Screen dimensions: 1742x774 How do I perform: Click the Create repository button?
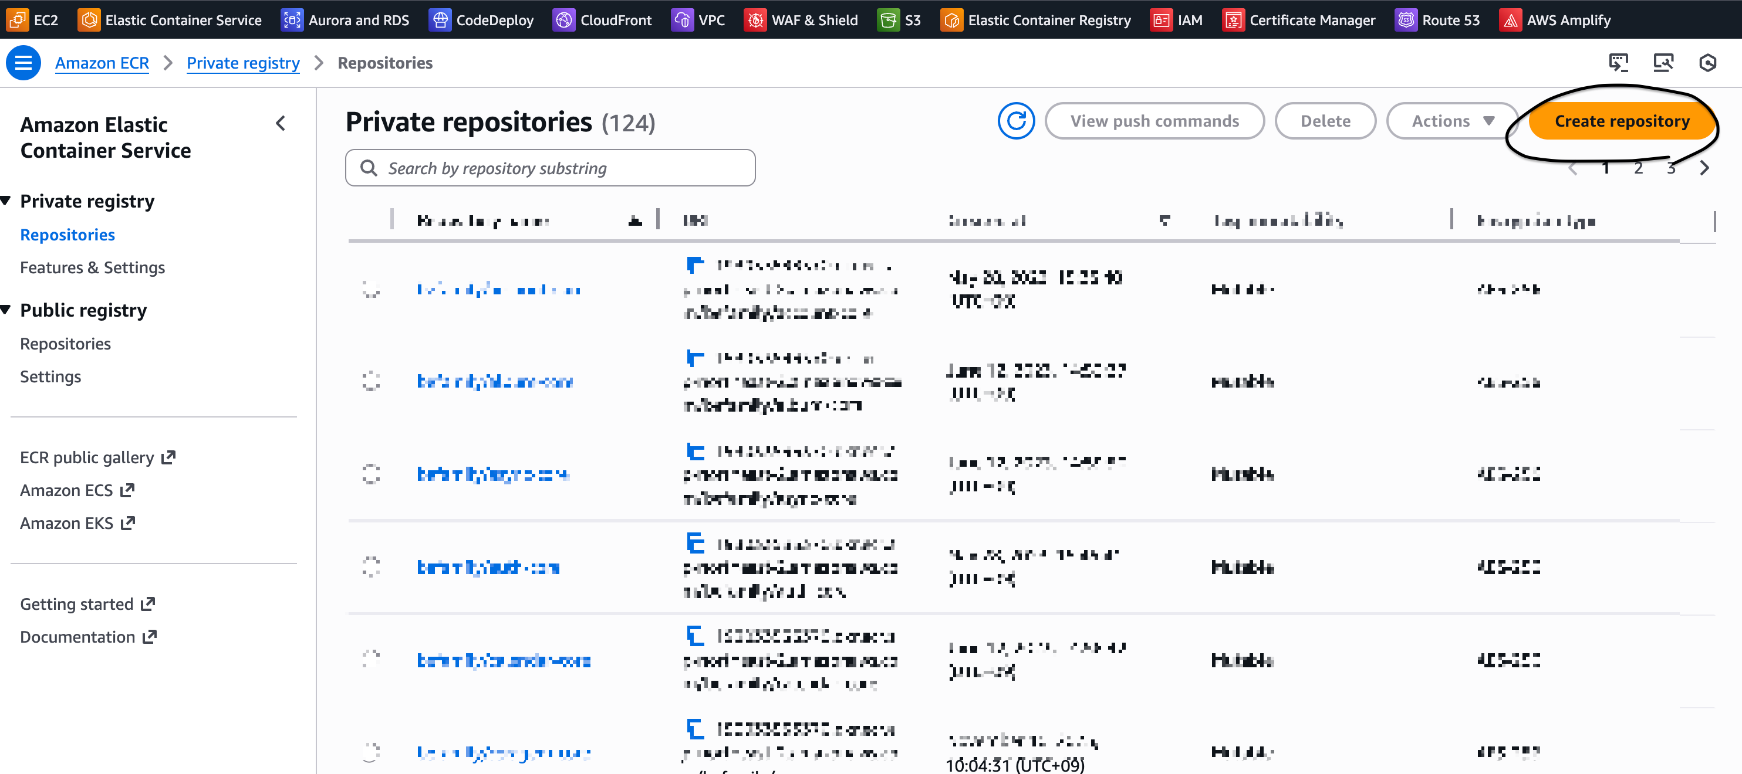tap(1621, 121)
